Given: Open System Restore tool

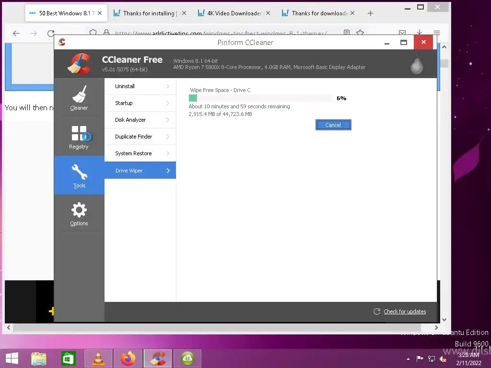Looking at the screenshot, I should pyautogui.click(x=140, y=153).
